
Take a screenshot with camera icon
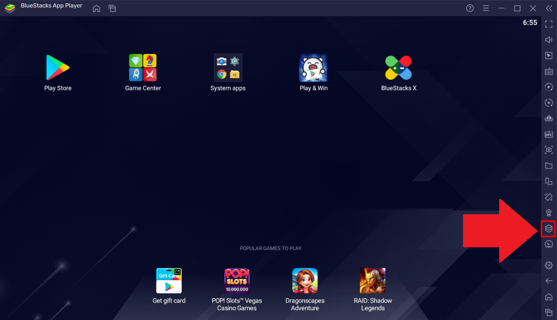[x=549, y=150]
